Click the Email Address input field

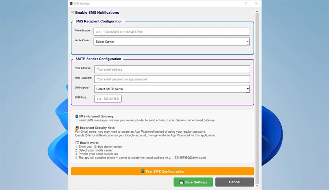coord(172,69)
